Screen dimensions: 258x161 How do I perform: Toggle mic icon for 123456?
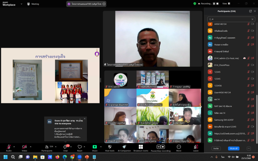pos(248,86)
